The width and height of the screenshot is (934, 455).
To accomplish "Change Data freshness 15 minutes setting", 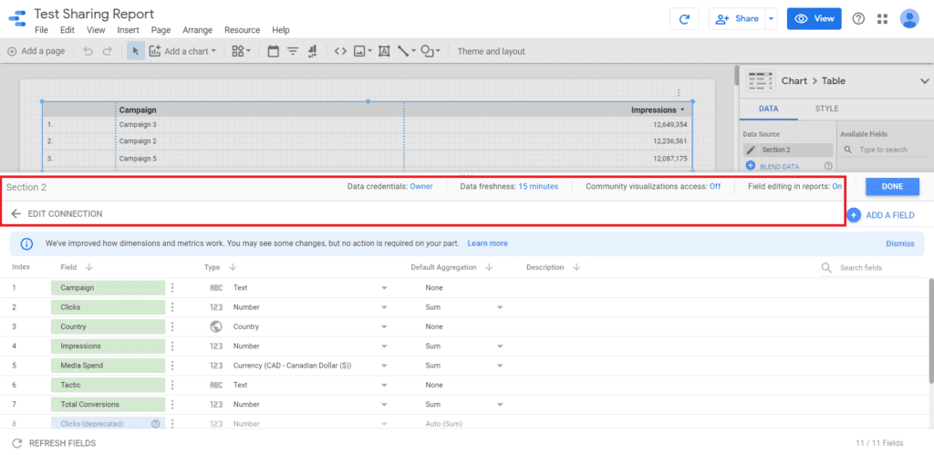I will pyautogui.click(x=538, y=186).
